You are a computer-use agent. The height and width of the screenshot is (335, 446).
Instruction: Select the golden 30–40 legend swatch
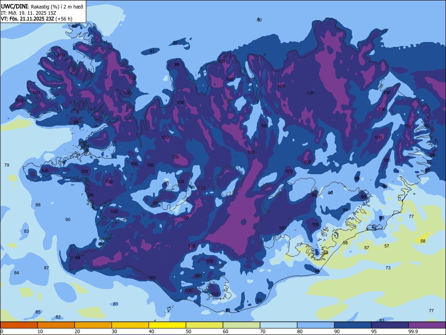point(130,325)
